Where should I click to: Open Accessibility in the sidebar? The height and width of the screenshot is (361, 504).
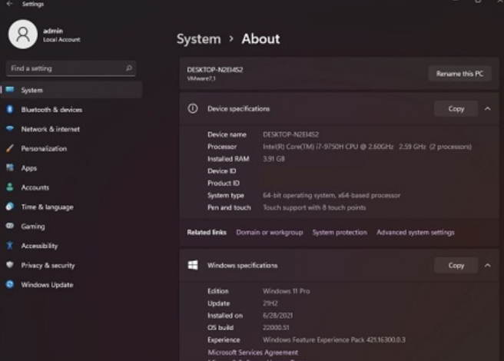point(39,246)
